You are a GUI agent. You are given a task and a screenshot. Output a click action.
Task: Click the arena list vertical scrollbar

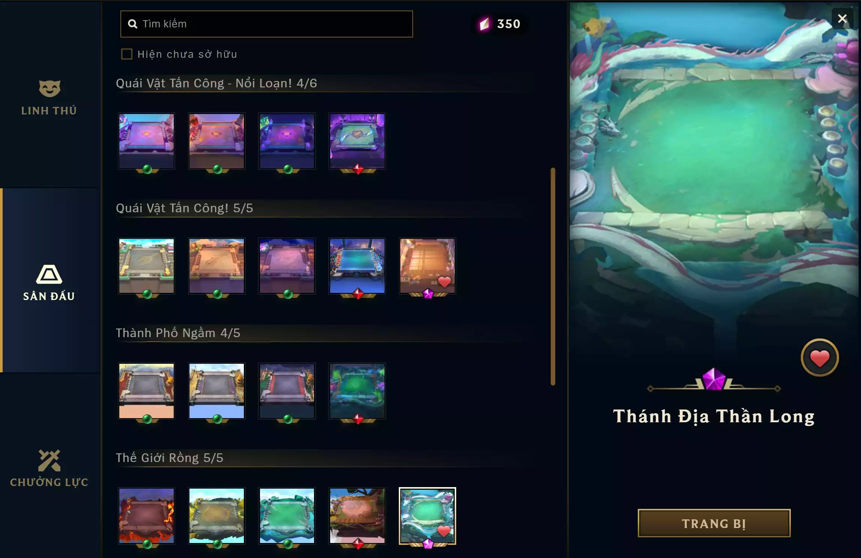click(x=553, y=276)
